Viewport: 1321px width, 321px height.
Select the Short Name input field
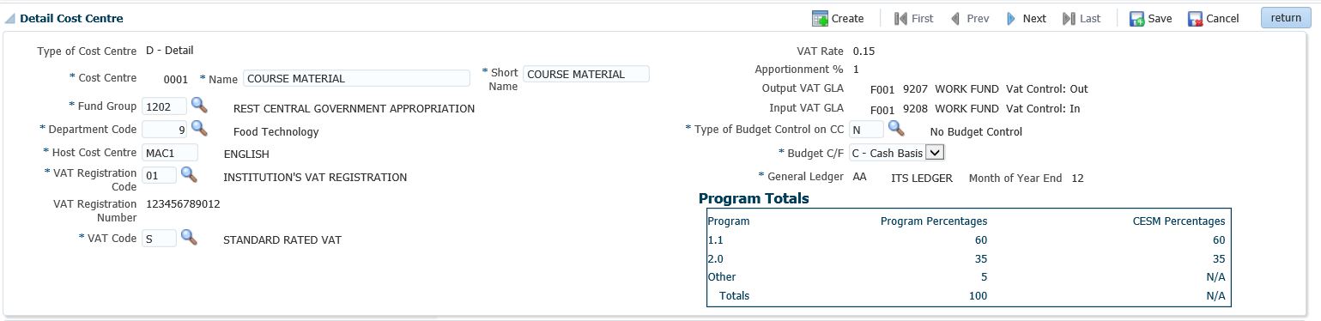tap(586, 75)
